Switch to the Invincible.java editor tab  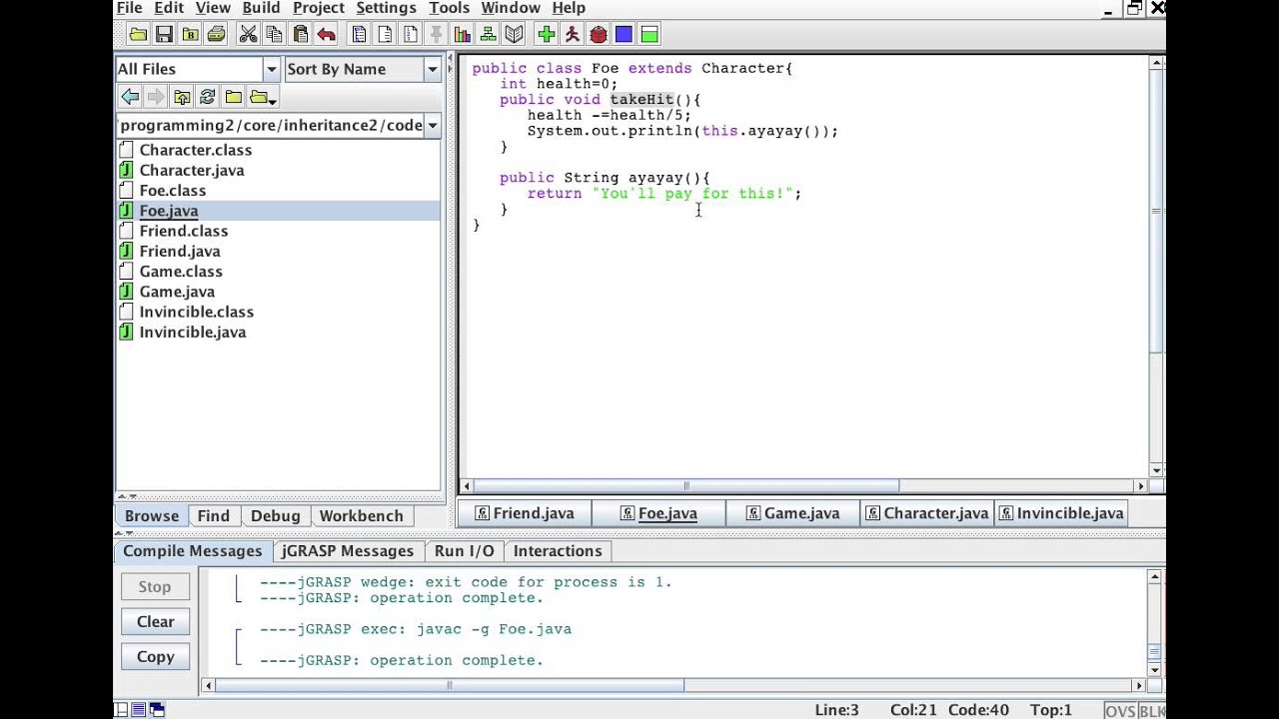(1060, 513)
